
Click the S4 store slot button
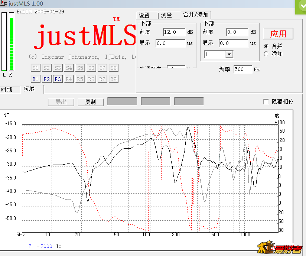(69, 68)
